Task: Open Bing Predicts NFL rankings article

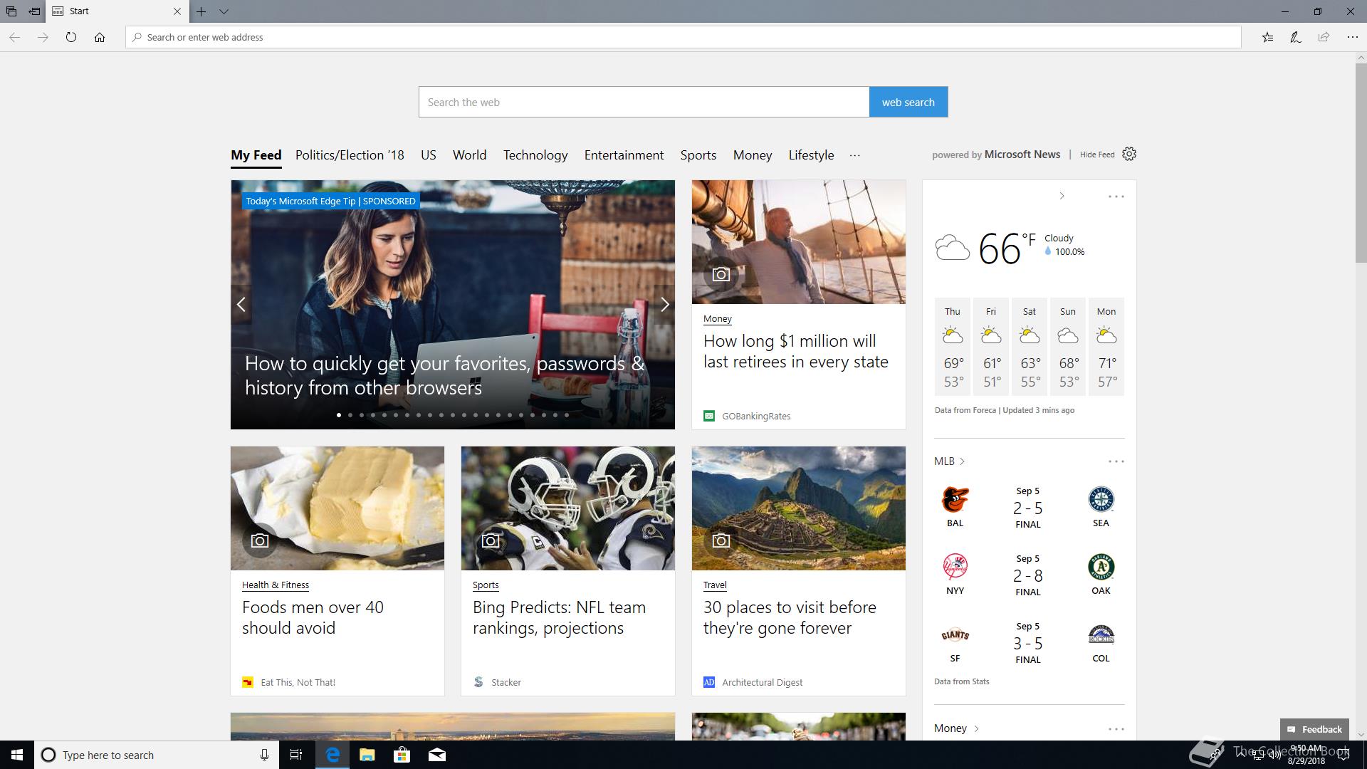Action: pos(559,617)
